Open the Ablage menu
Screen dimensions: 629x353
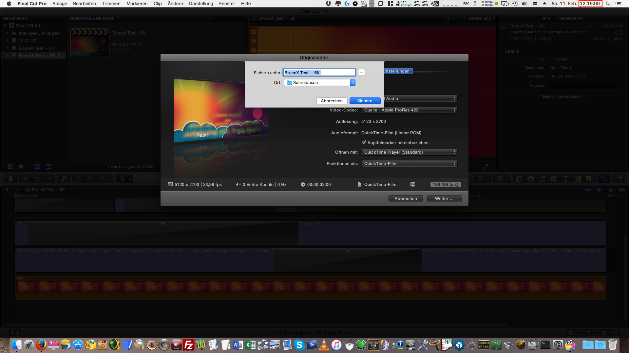coord(60,4)
